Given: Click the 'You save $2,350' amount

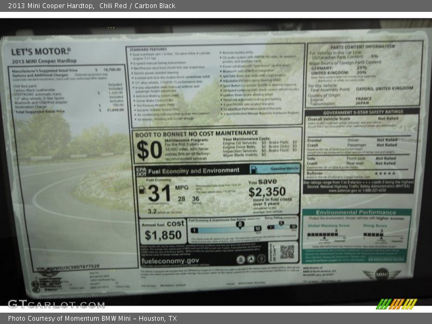Looking at the screenshot, I should tap(267, 192).
